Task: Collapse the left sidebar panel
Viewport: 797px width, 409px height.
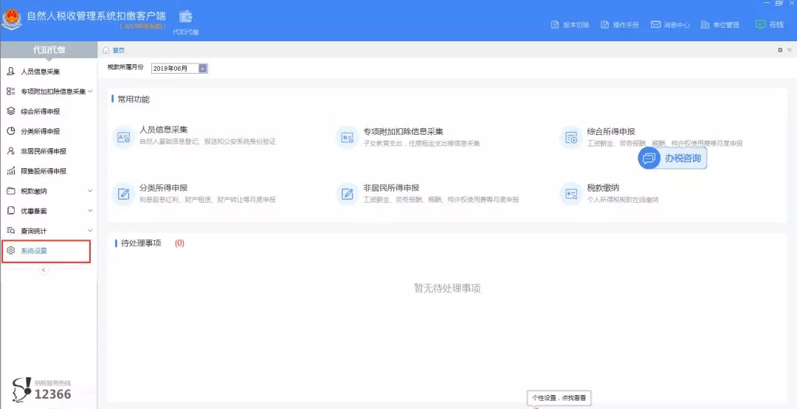Action: click(44, 270)
